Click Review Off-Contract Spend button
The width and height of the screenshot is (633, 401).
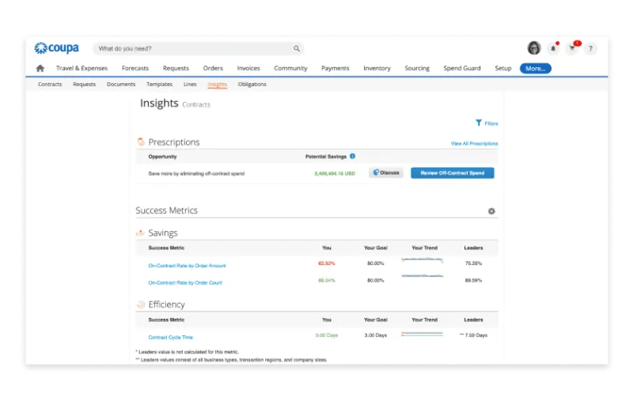point(452,172)
